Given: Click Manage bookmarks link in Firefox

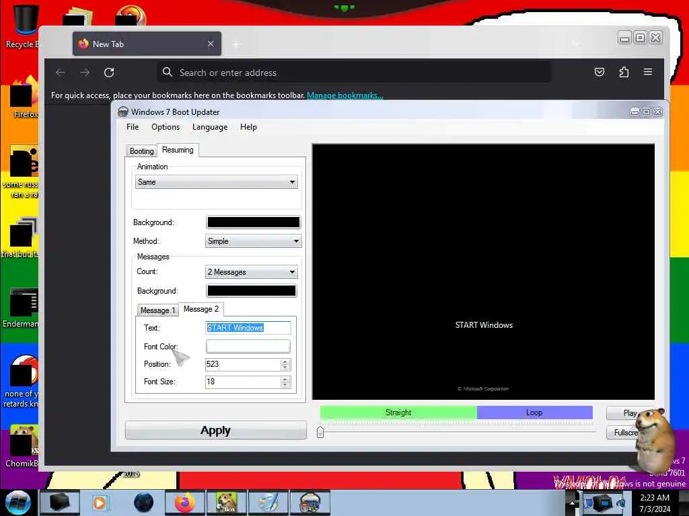Looking at the screenshot, I should click(345, 95).
